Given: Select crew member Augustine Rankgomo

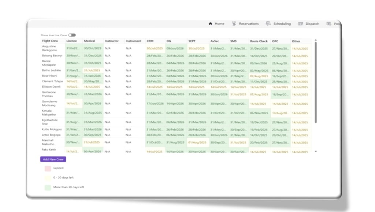Looking at the screenshot, I should (x=49, y=48).
